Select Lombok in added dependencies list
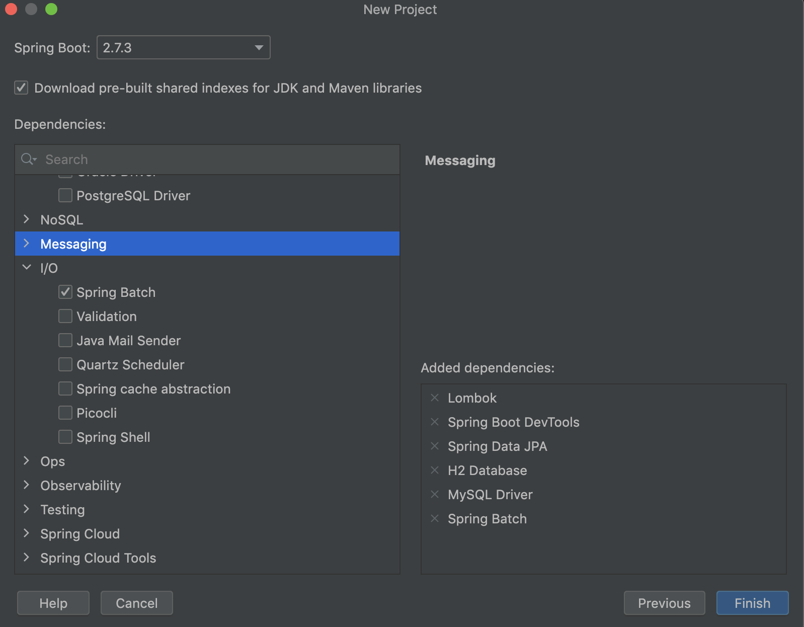Screen dimensions: 804x627 [472, 398]
